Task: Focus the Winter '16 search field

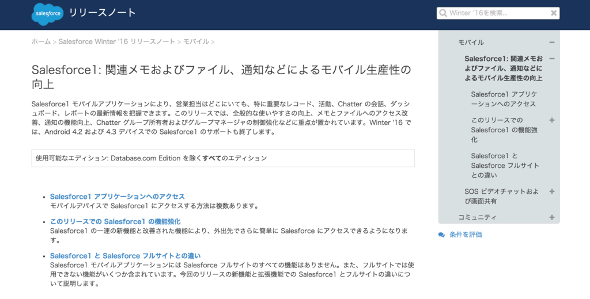Action: 498,13
